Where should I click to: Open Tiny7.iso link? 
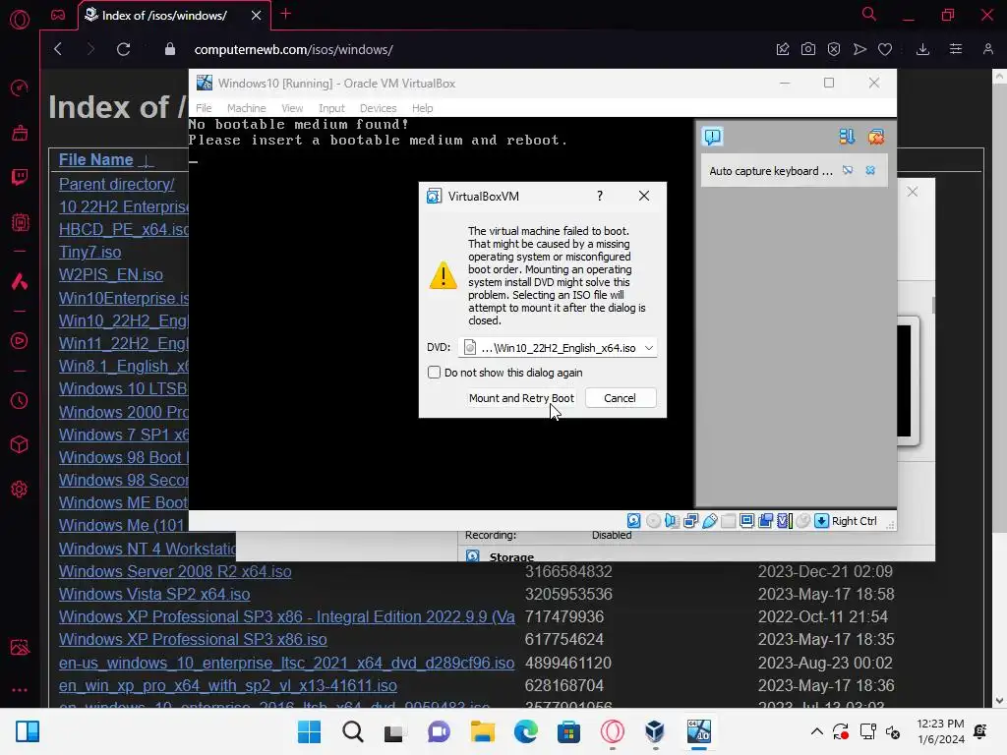coord(89,253)
